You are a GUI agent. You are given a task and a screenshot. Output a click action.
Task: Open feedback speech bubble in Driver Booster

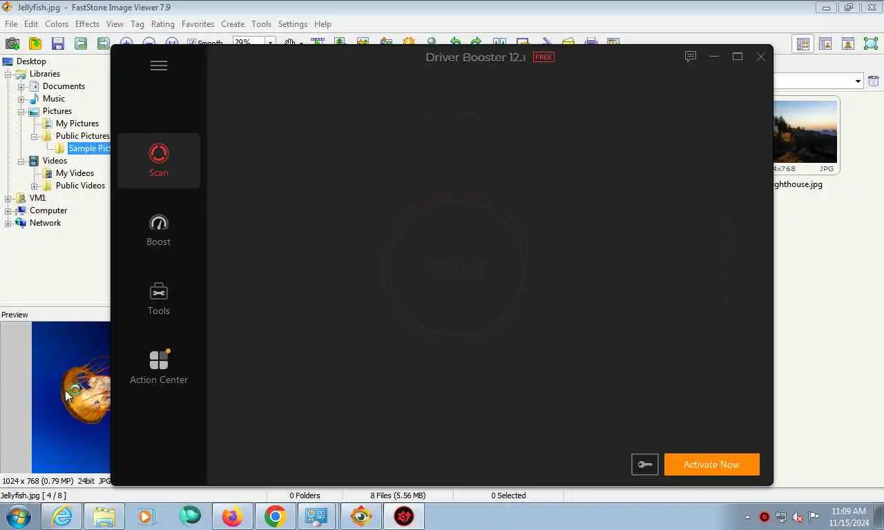click(x=690, y=57)
